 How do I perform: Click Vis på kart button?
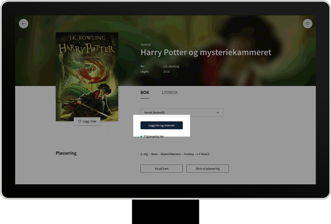(x=161, y=168)
